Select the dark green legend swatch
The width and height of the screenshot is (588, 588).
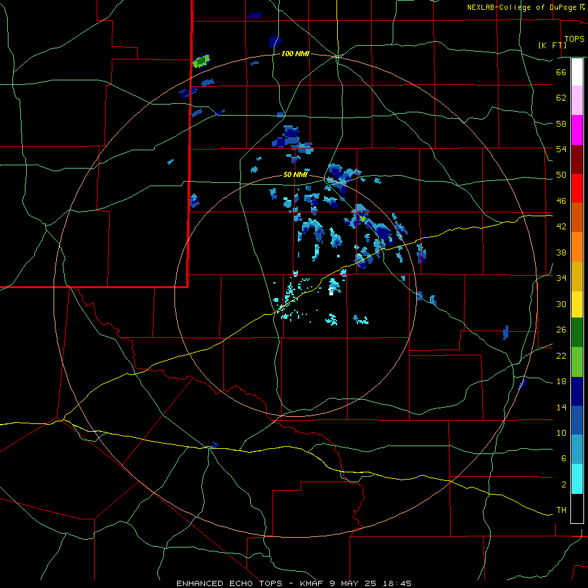tap(577, 333)
